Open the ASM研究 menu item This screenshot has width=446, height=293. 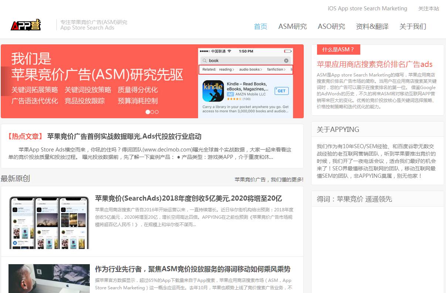[x=292, y=26]
